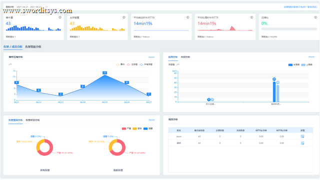
Task: Open the calendar icon in the date range field
Action: pyautogui.click(x=46, y=7)
